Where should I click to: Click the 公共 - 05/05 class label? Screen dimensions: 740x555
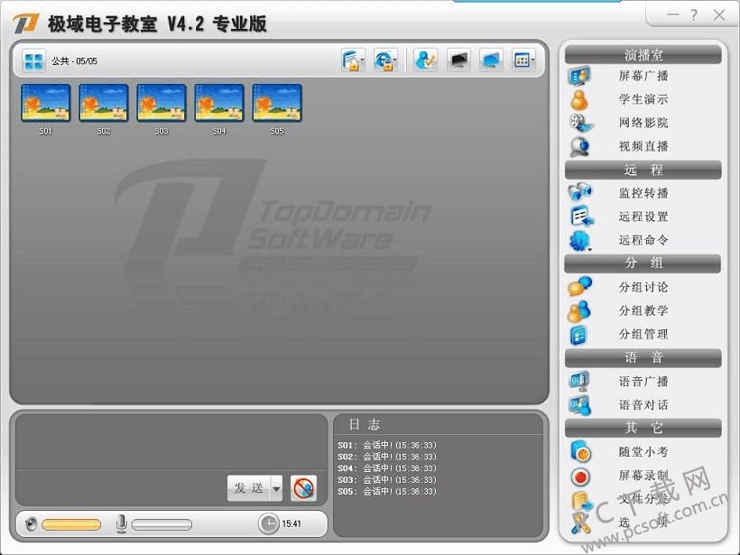[x=75, y=60]
